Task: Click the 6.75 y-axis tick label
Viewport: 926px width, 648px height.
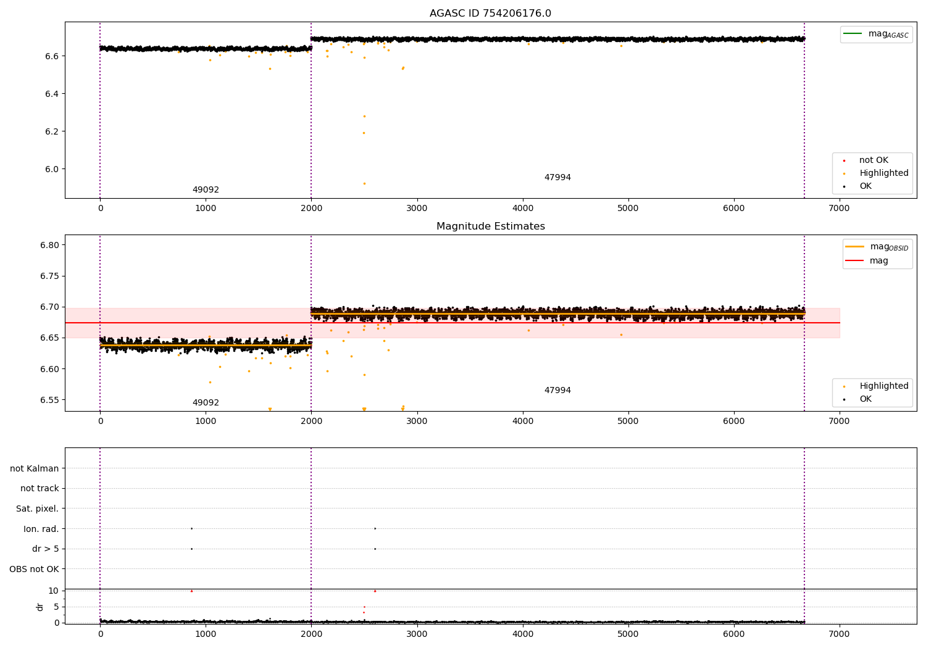Action: (x=49, y=276)
